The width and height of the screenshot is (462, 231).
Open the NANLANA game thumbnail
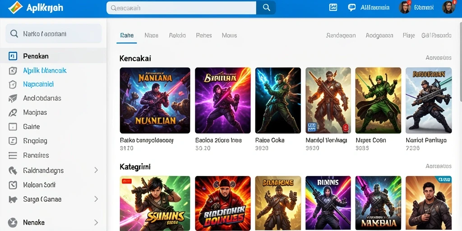pos(155,101)
